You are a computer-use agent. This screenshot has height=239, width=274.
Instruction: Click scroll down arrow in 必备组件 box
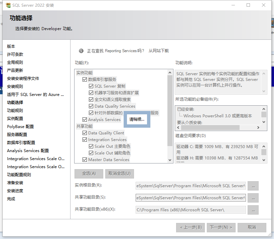[x=264, y=122]
